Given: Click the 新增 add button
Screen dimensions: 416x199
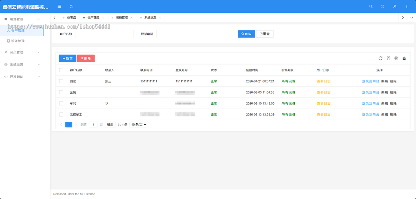Looking at the screenshot, I should [68, 58].
